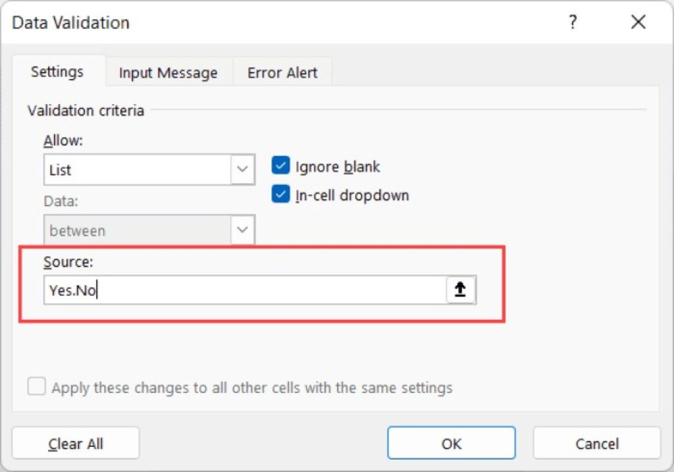Open the disabled between Data dropdown
The width and height of the screenshot is (674, 472).
click(145, 230)
